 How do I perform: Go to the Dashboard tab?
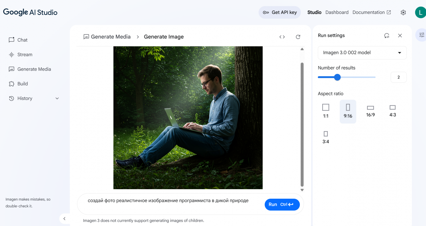point(337,12)
